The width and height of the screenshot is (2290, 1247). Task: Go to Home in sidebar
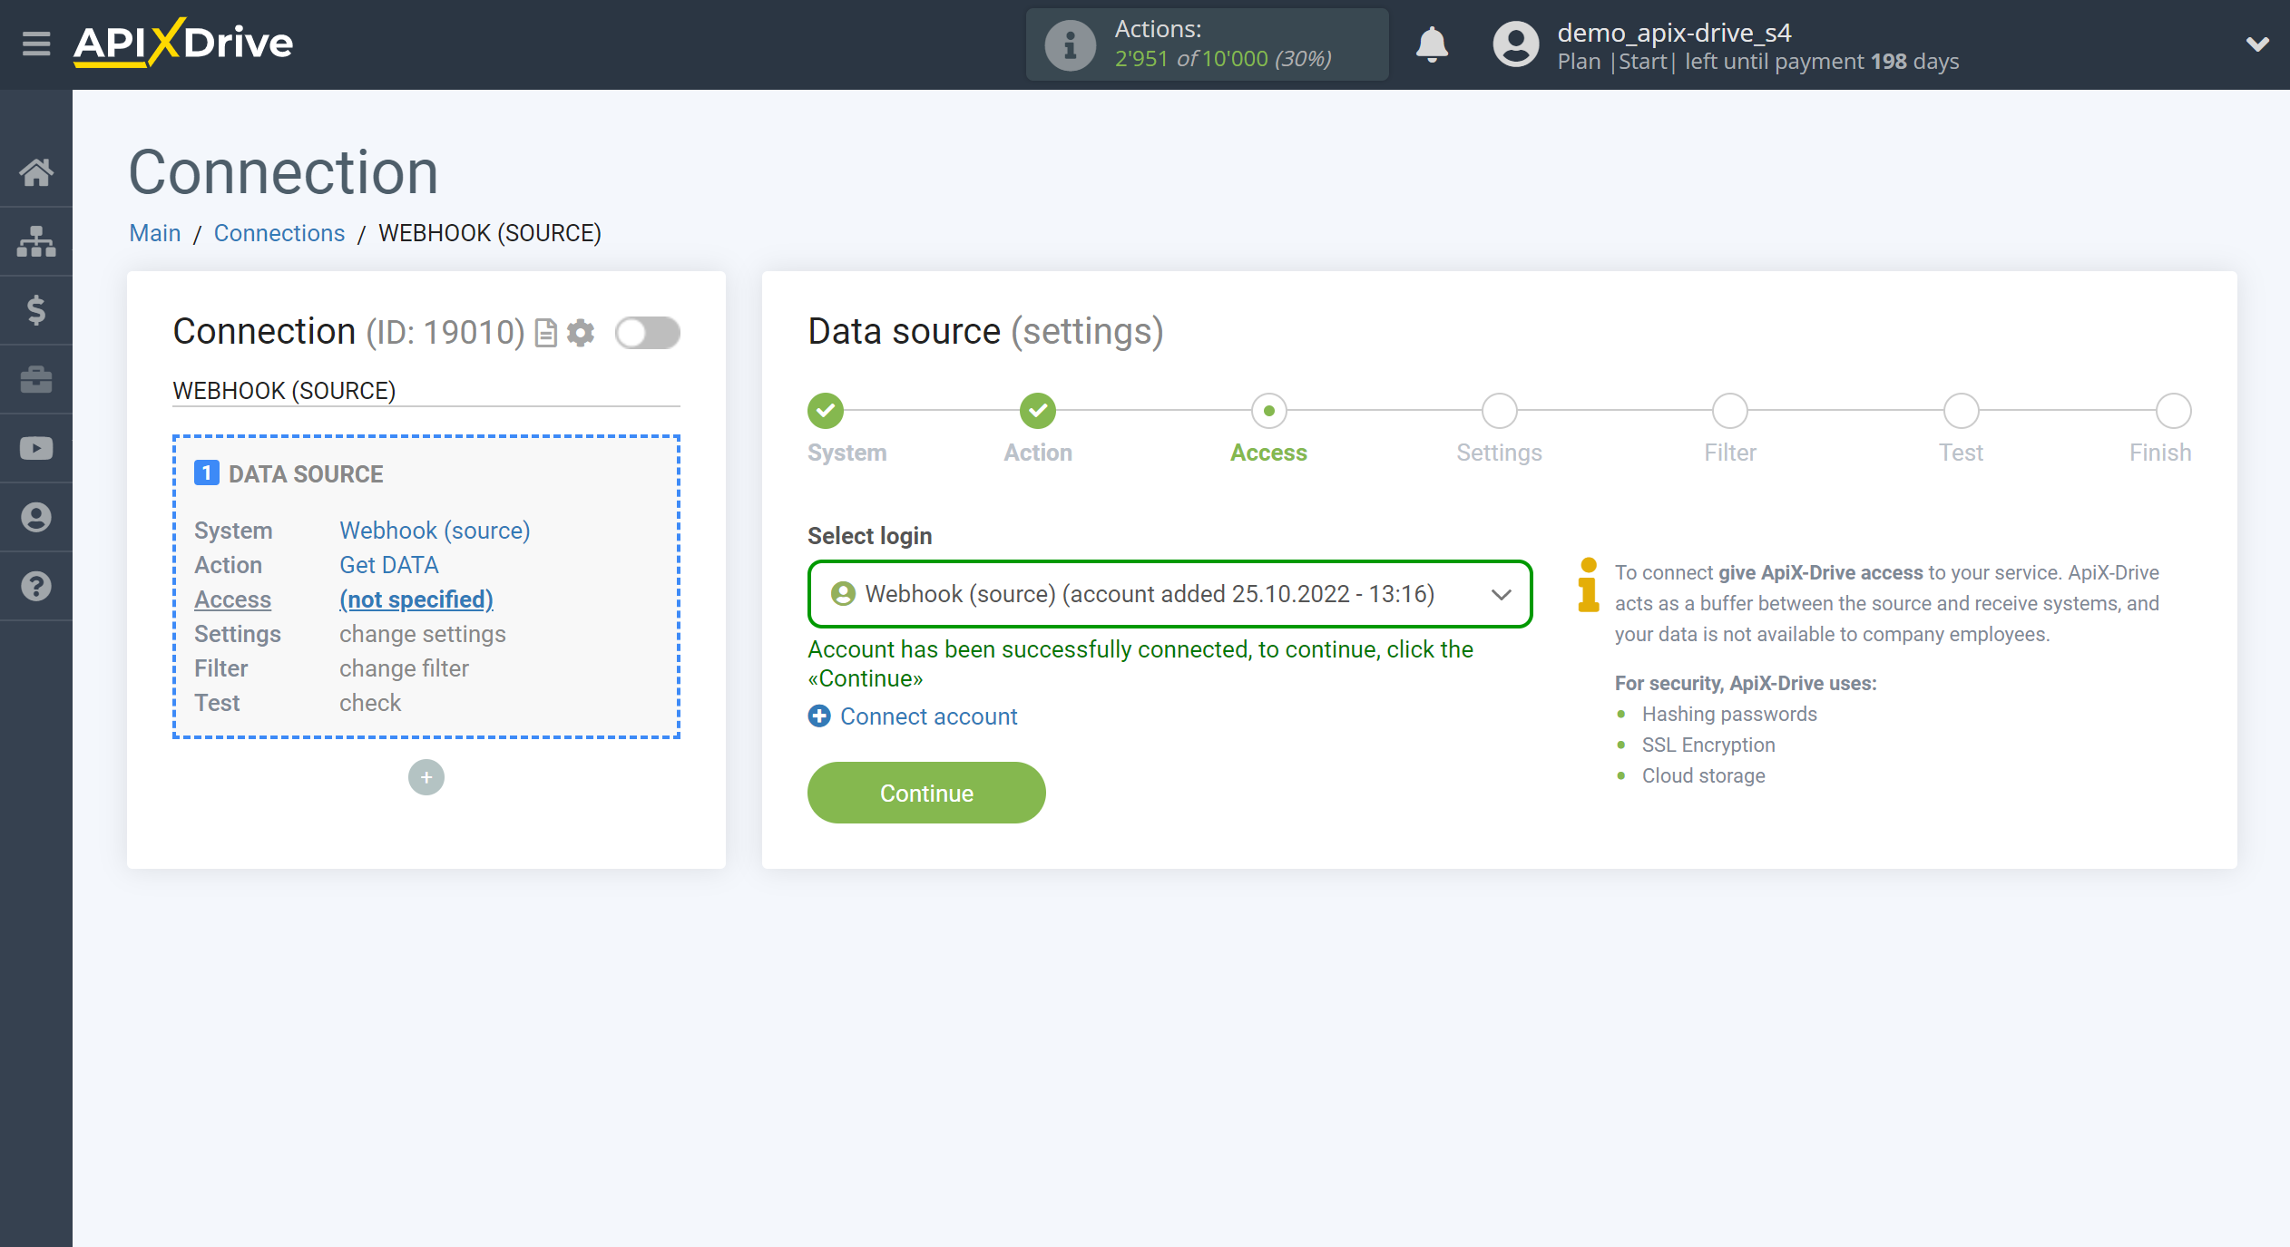click(36, 172)
